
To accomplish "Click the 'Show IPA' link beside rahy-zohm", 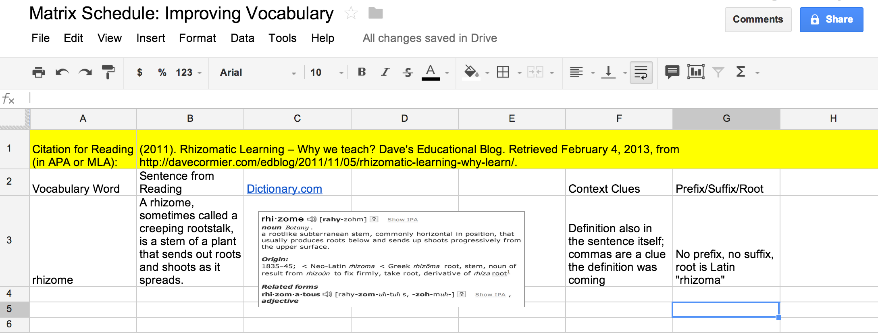I will coord(402,220).
